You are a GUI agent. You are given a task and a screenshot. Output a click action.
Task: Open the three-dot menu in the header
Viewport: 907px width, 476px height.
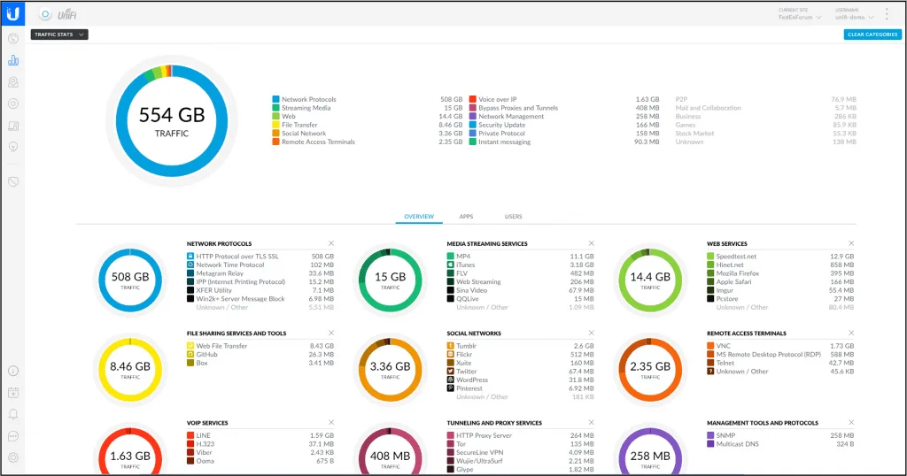coord(887,14)
